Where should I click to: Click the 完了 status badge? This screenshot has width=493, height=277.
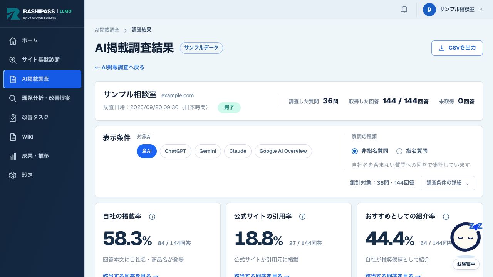click(229, 107)
